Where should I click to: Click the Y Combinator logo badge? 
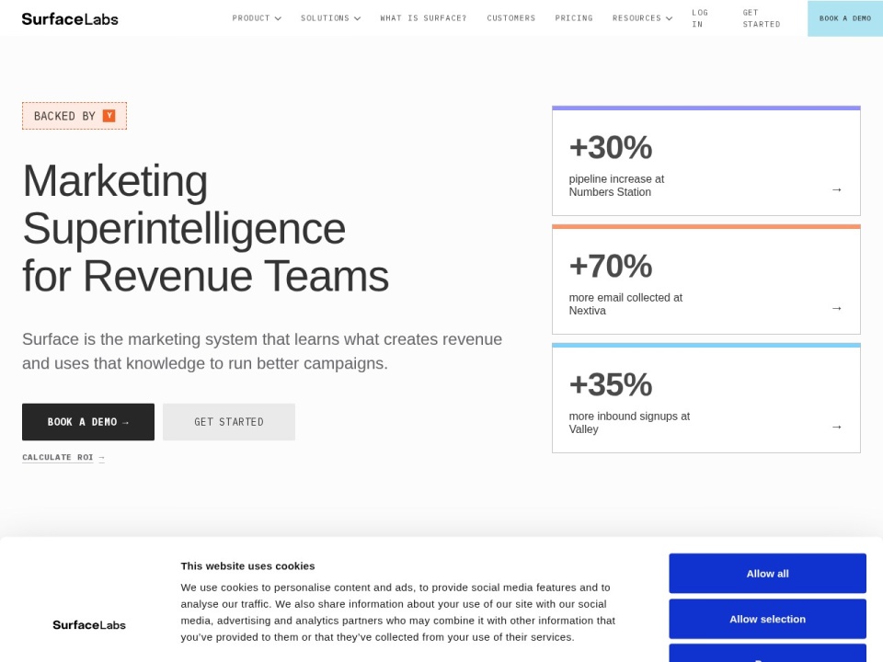click(x=109, y=116)
